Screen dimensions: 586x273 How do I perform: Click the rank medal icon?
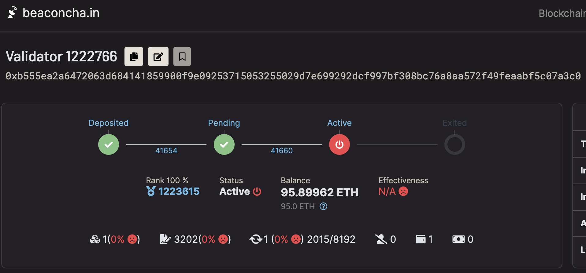151,191
